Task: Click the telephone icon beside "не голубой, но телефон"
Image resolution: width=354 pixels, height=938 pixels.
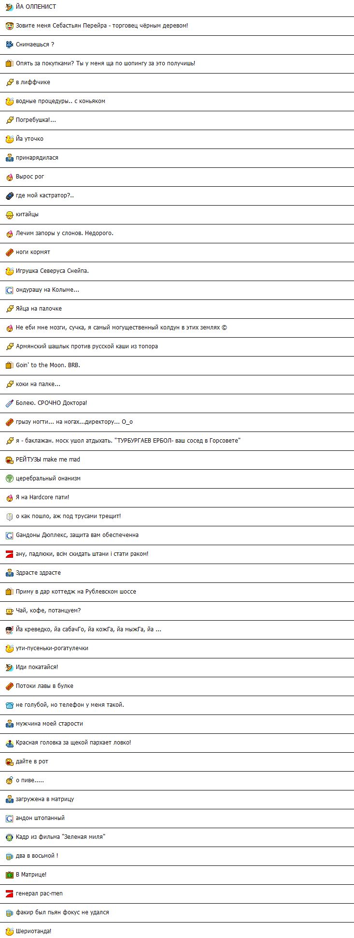Action: [x=9, y=705]
